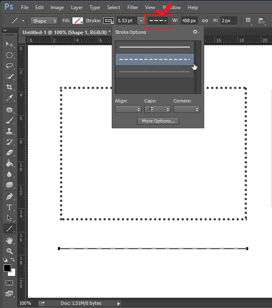Open the Layer menu
The width and height of the screenshot is (272, 308).
coord(77,7)
